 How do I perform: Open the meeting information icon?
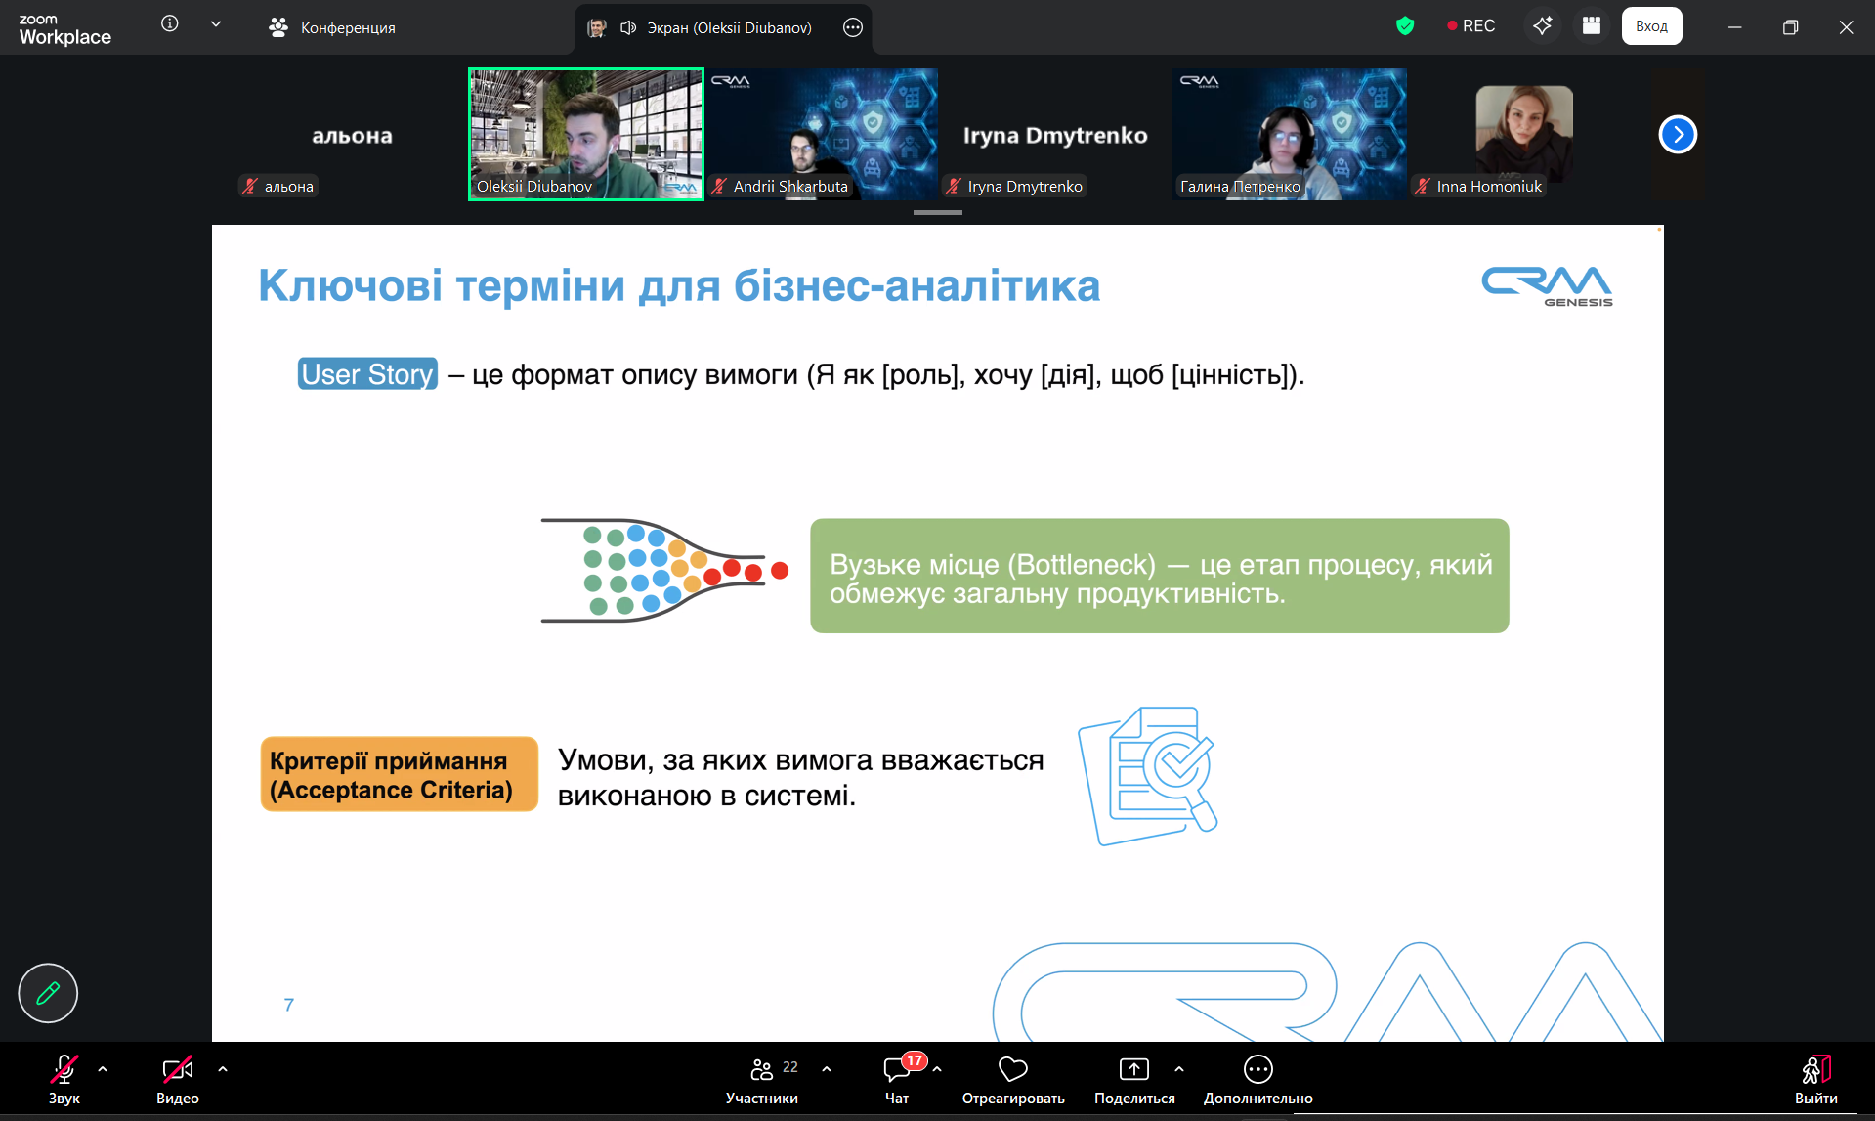pyautogui.click(x=170, y=24)
